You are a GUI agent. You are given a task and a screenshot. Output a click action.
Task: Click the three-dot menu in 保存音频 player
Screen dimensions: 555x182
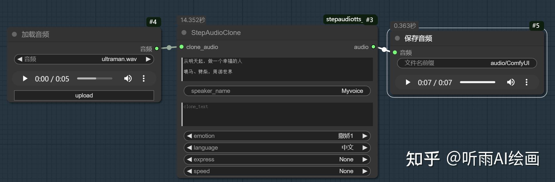[x=526, y=82]
